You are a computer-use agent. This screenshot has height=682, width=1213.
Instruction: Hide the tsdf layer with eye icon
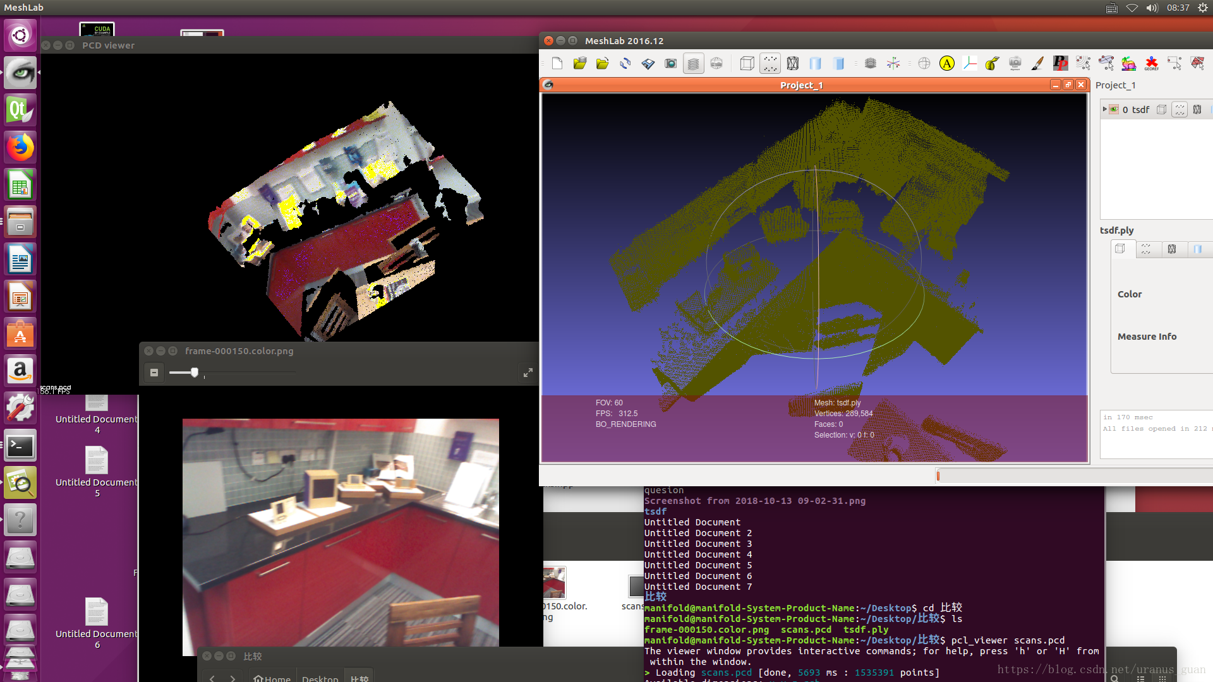[x=1114, y=109]
